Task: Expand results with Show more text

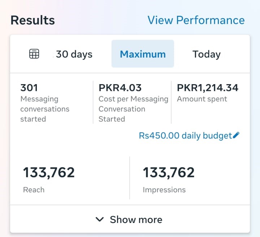Action: [x=136, y=219]
